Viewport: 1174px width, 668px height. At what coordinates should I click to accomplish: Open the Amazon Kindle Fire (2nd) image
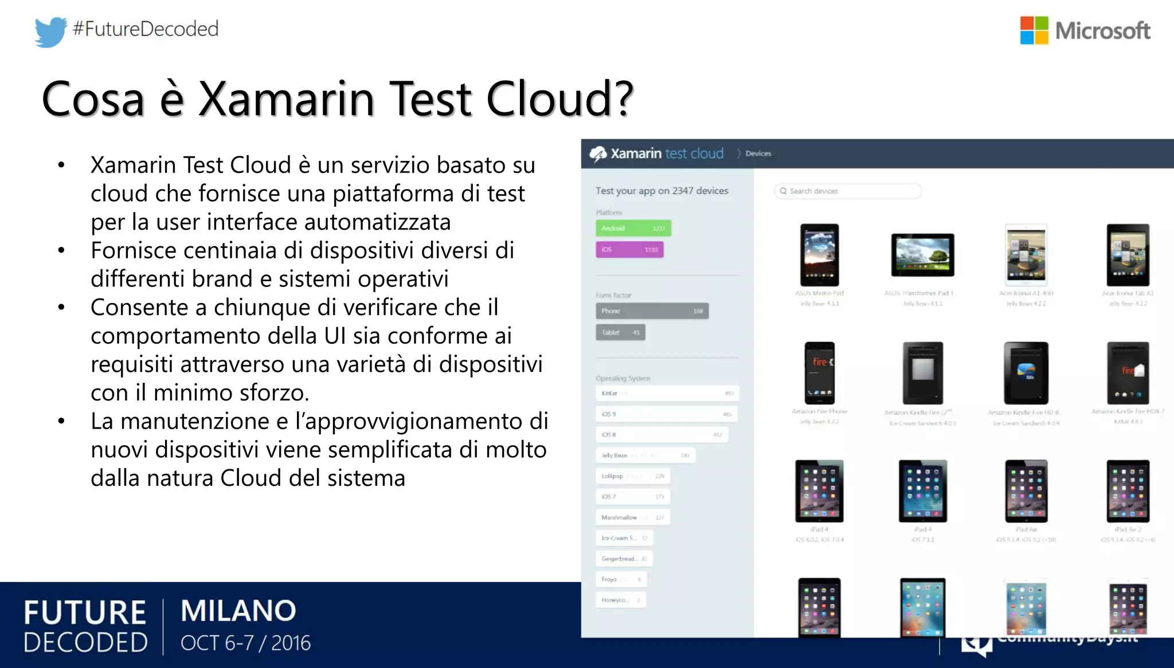pos(923,373)
